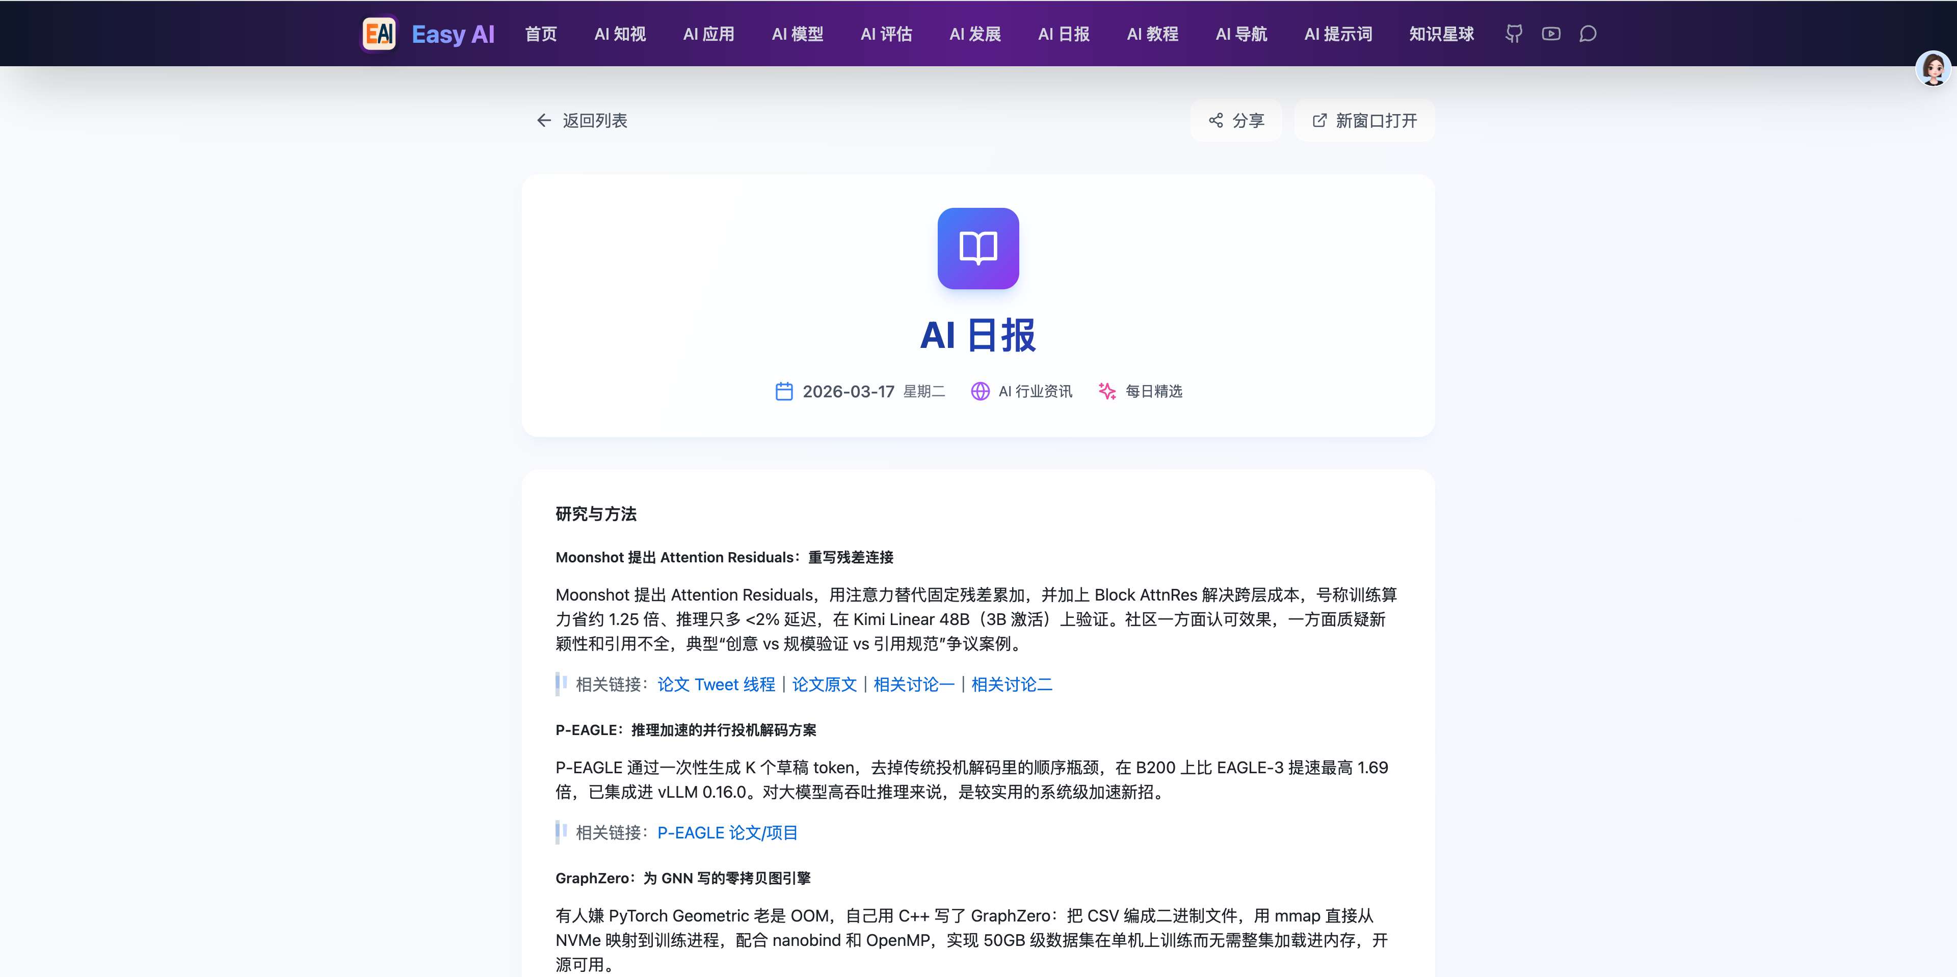Image resolution: width=1957 pixels, height=977 pixels.
Task: Click the share icon on 分享 button
Action: [x=1215, y=120]
